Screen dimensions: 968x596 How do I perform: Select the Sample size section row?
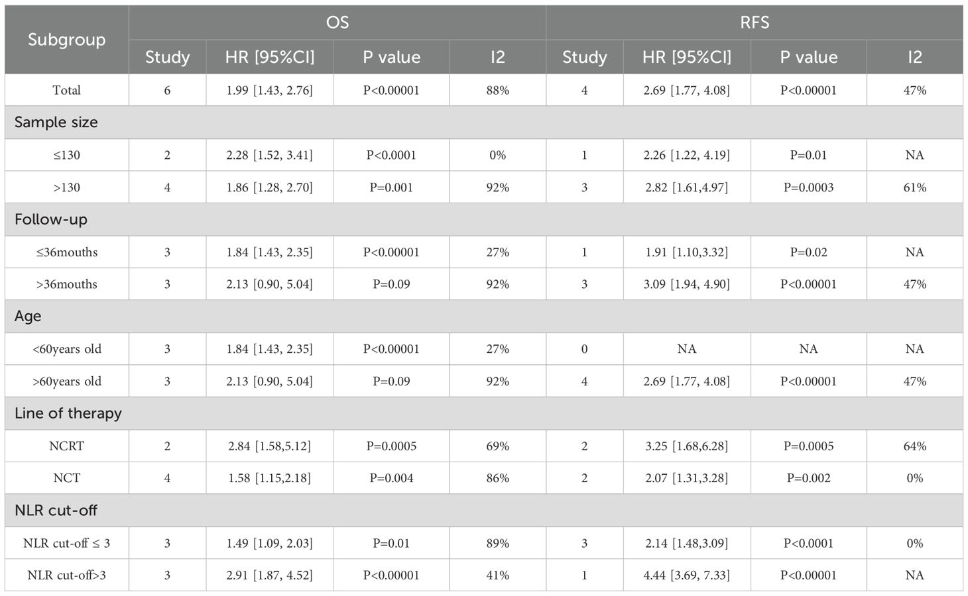tap(56, 123)
